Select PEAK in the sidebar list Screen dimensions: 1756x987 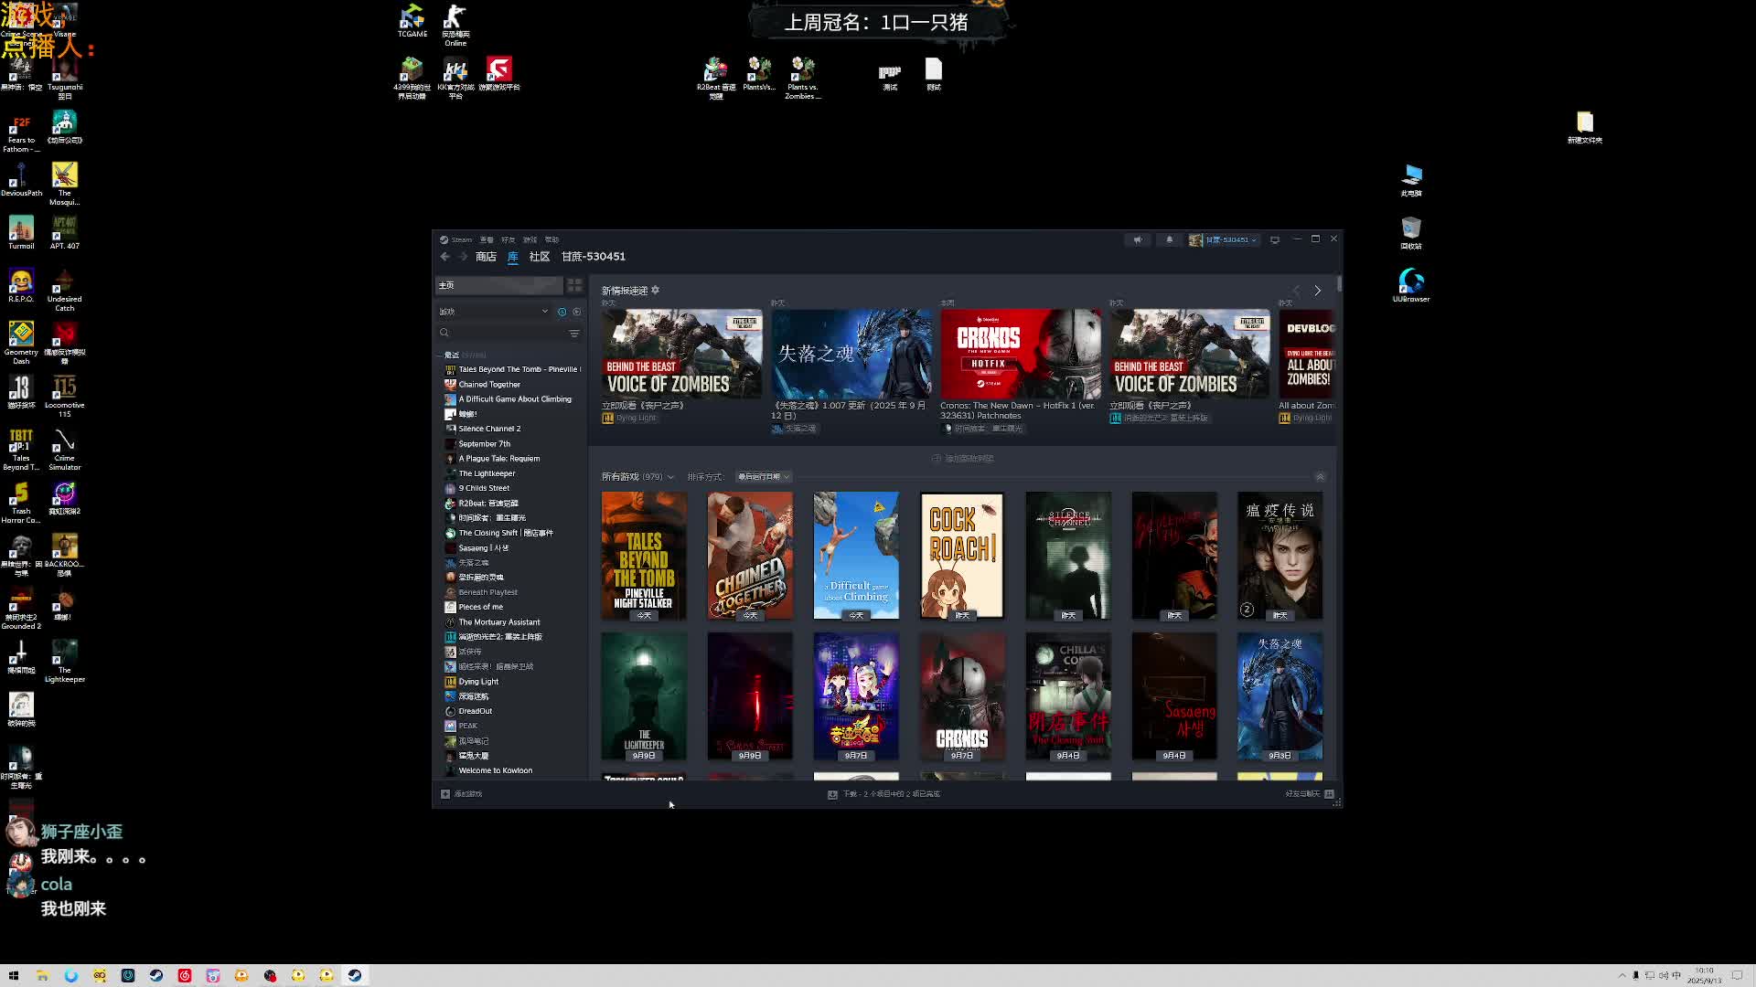click(x=467, y=726)
